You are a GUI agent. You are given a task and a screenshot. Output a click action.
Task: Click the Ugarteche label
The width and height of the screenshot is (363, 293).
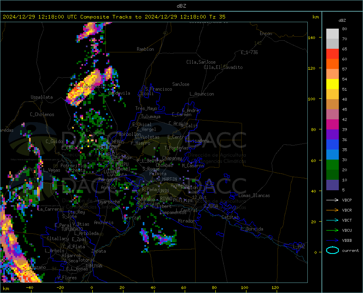[109, 202]
